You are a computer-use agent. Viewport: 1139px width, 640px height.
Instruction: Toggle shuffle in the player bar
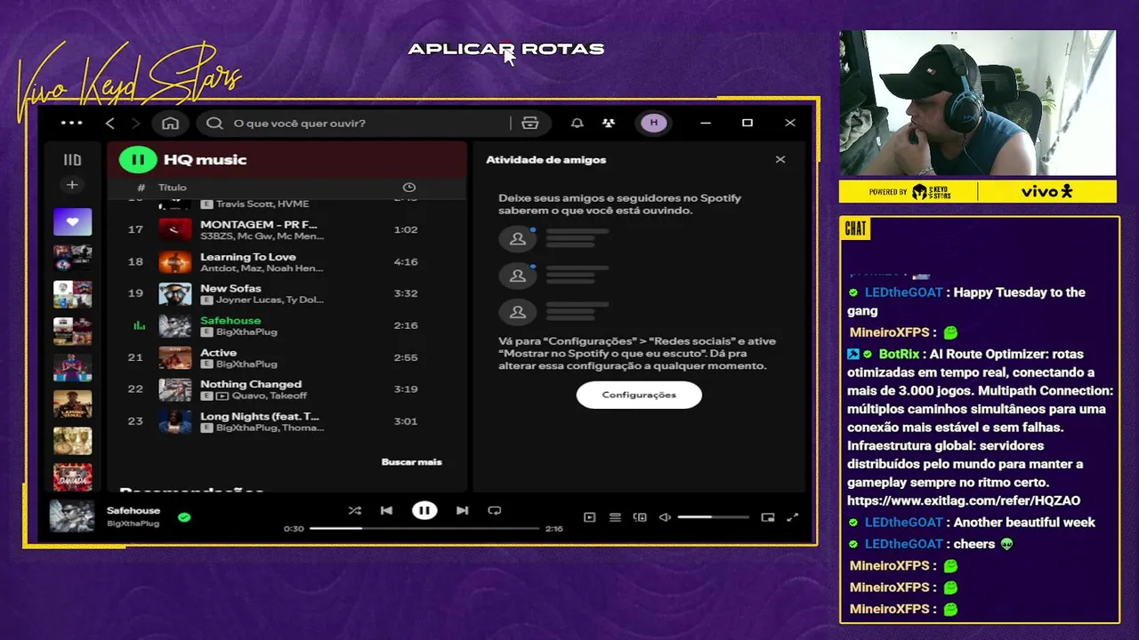click(x=354, y=510)
